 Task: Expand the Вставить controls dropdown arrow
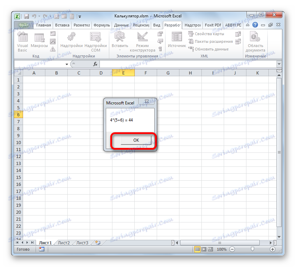(120, 50)
